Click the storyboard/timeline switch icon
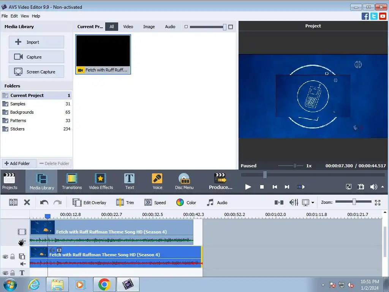 tap(279, 202)
